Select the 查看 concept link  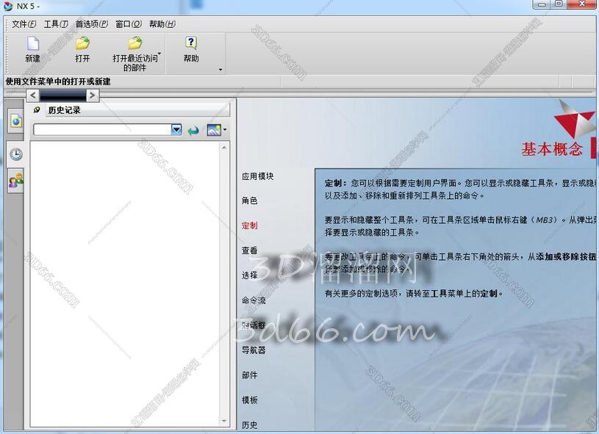[x=249, y=250]
